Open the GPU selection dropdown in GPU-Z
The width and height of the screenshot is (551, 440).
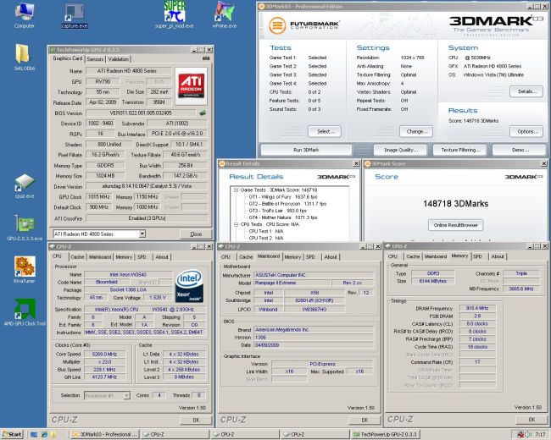point(142,234)
